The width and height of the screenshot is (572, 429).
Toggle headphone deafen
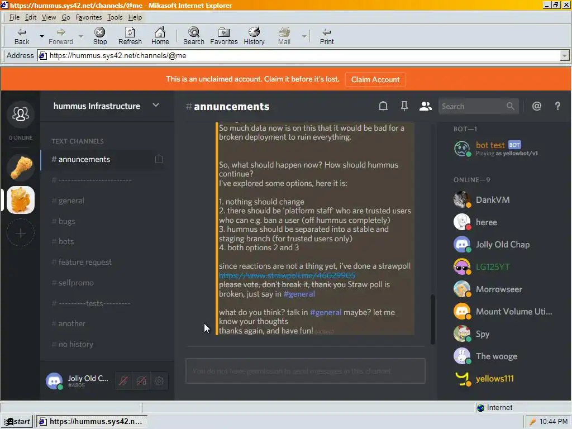(x=141, y=381)
